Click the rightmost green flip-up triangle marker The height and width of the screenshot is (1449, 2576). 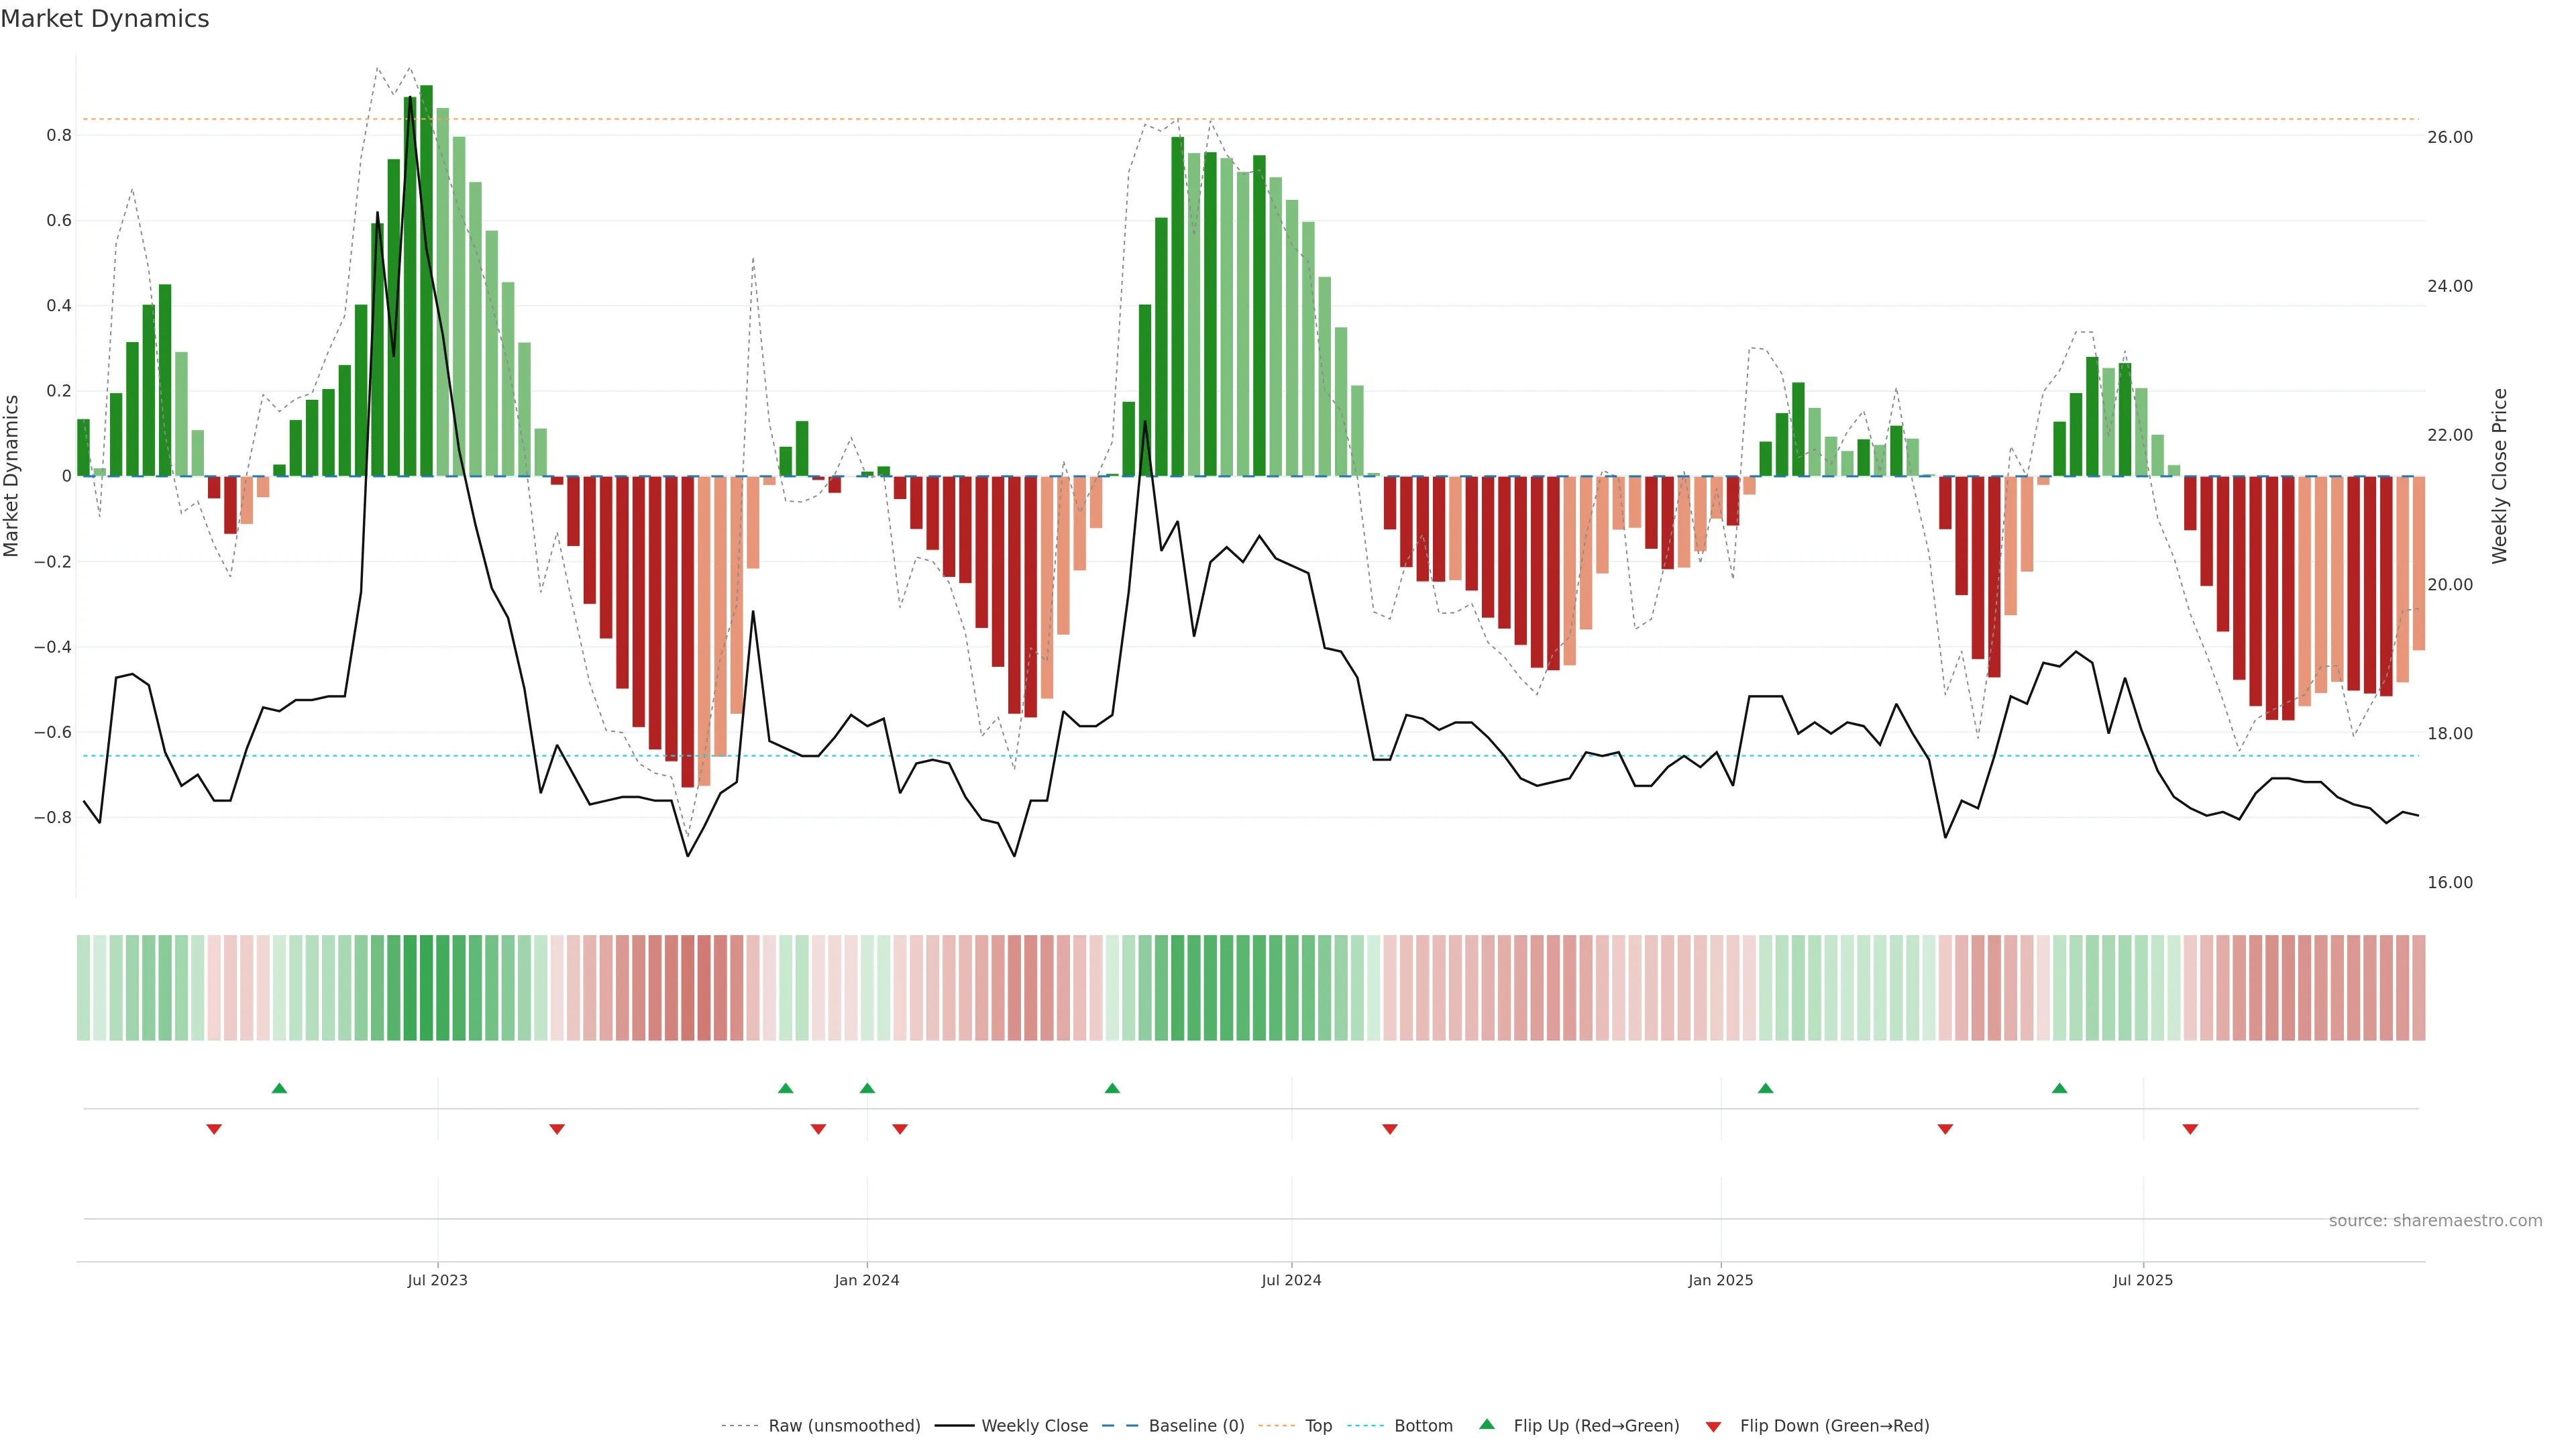coord(2059,1088)
